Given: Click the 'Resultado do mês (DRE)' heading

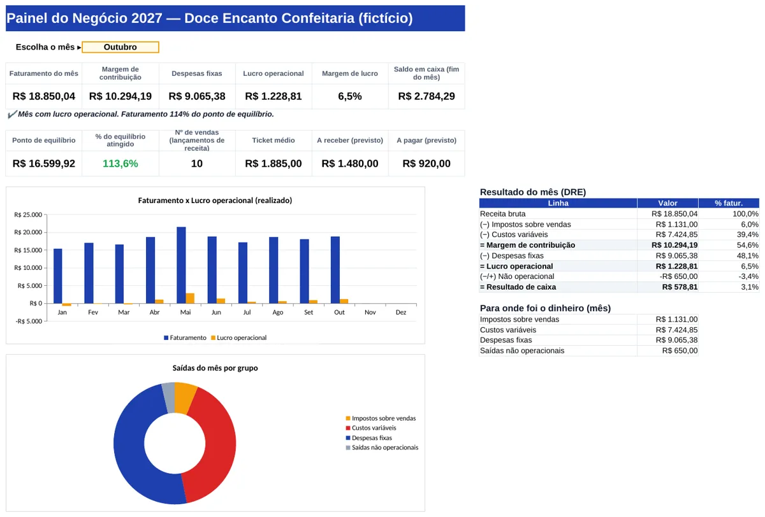Looking at the screenshot, I should pyautogui.click(x=533, y=192).
